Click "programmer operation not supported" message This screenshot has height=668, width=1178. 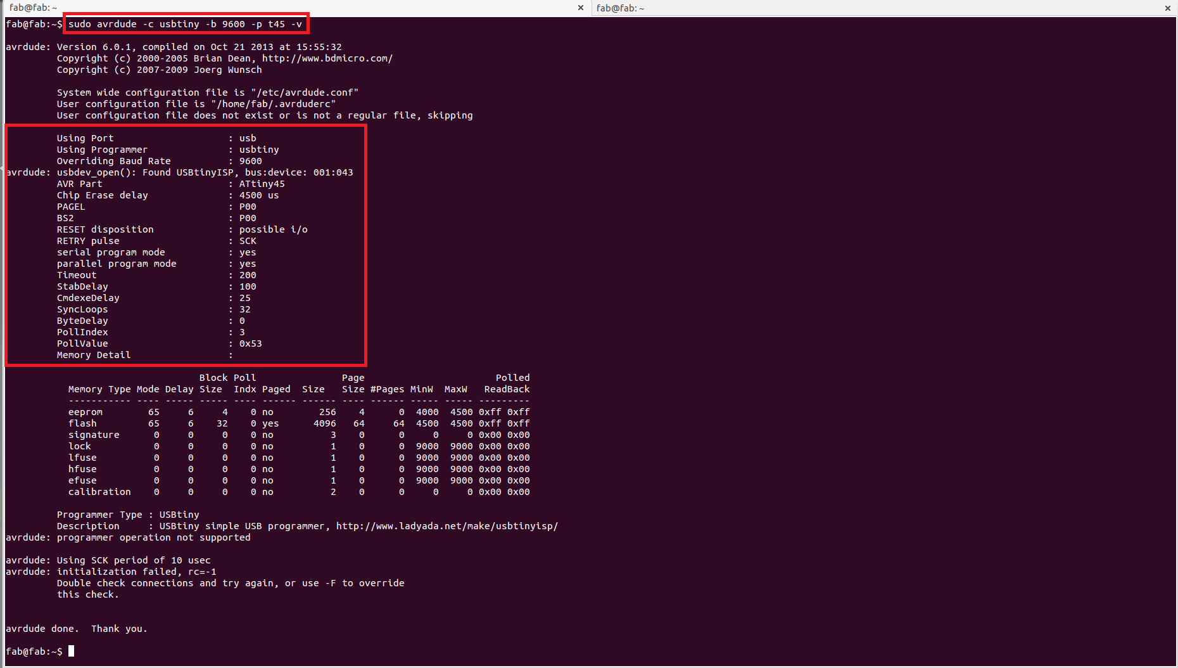[154, 537]
